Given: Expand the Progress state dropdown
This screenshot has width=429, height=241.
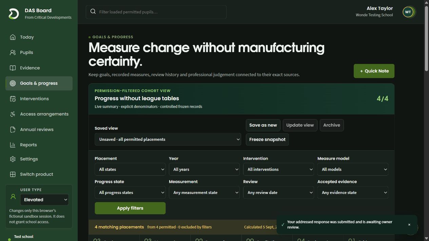Looking at the screenshot, I should 130,193.
